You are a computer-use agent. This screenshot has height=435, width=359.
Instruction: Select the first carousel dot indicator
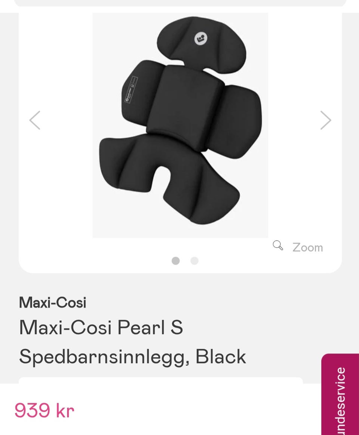pyautogui.click(x=175, y=261)
